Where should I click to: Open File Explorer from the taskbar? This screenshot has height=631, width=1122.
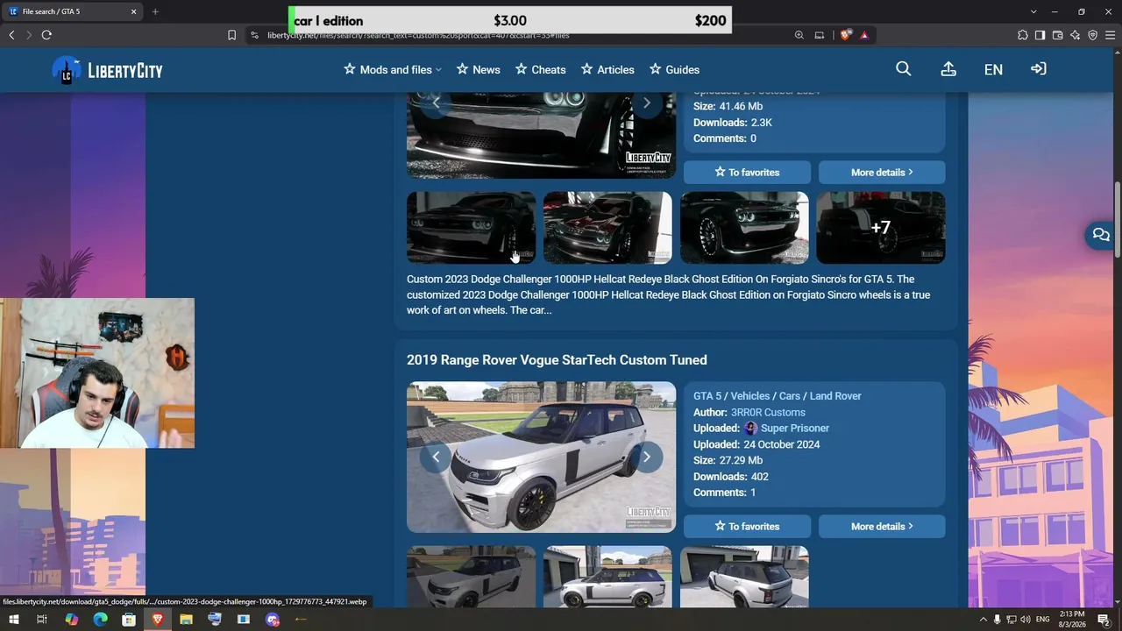click(186, 620)
